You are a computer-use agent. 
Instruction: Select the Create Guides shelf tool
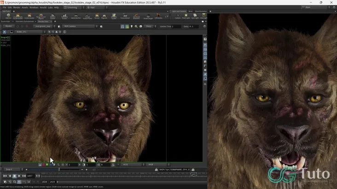point(29,16)
